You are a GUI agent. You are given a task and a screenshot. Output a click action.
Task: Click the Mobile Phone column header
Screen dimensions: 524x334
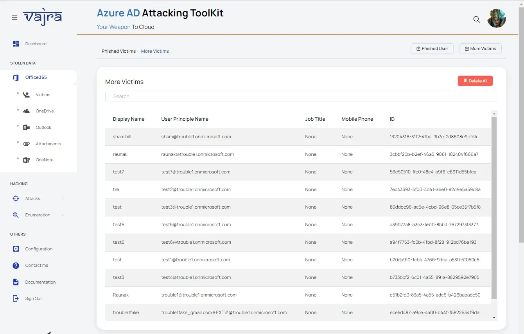pyautogui.click(x=357, y=119)
